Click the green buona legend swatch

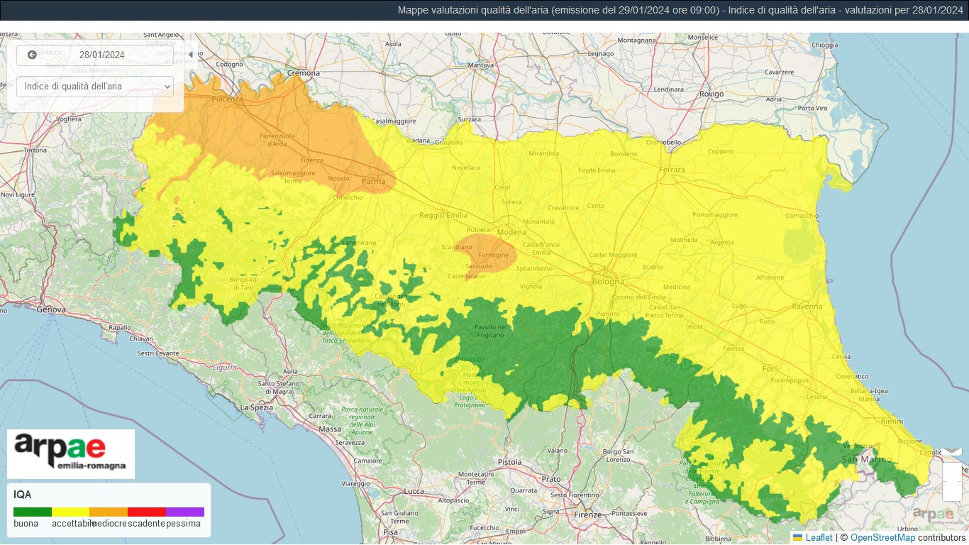pyautogui.click(x=33, y=512)
